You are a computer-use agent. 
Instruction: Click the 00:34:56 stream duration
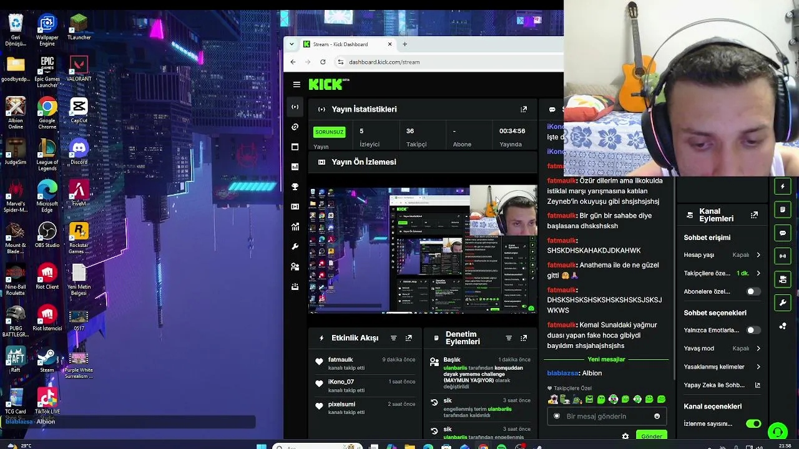[512, 131]
